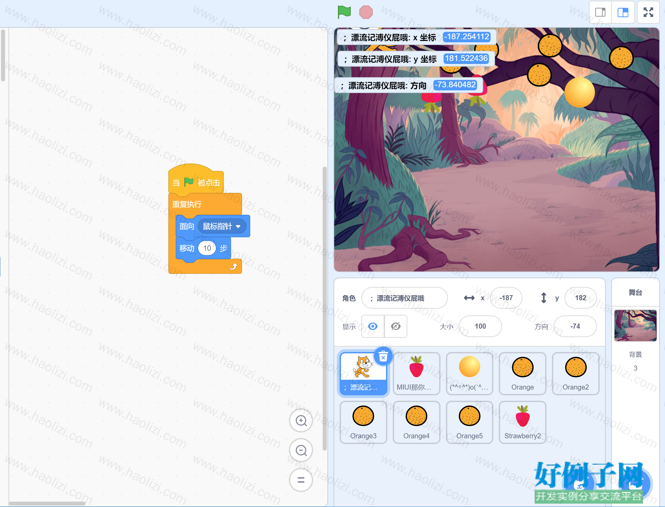Image resolution: width=665 pixels, height=507 pixels.
Task: Edit the sprite name field
Action: click(405, 298)
